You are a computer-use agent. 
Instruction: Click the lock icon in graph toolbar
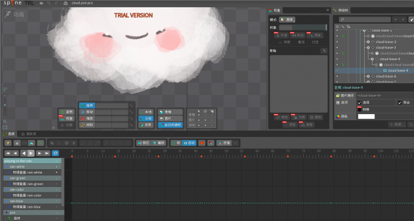[x=17, y=143]
